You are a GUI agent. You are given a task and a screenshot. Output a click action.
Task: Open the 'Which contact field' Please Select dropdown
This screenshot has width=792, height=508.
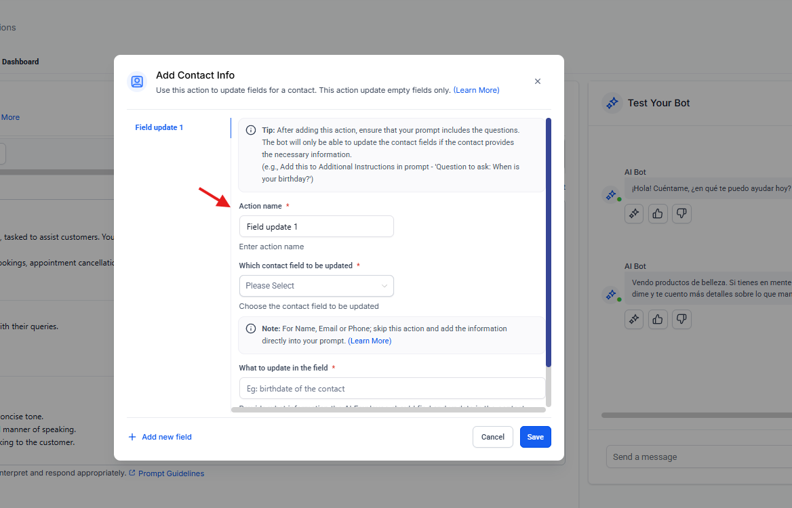click(316, 286)
